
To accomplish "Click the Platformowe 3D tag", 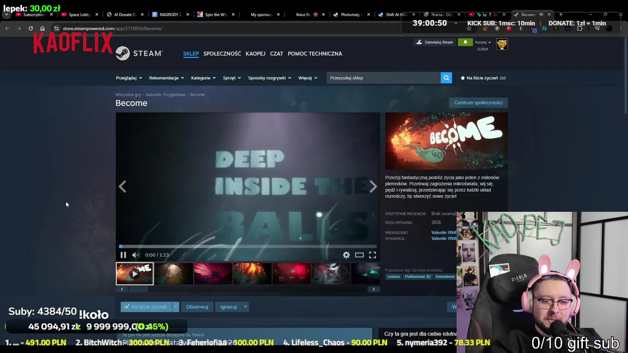I will [418, 277].
